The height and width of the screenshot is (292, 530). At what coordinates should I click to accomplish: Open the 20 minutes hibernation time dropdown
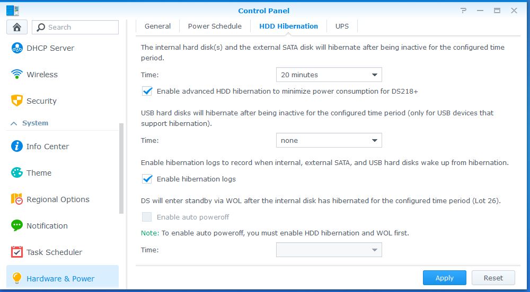click(x=329, y=75)
